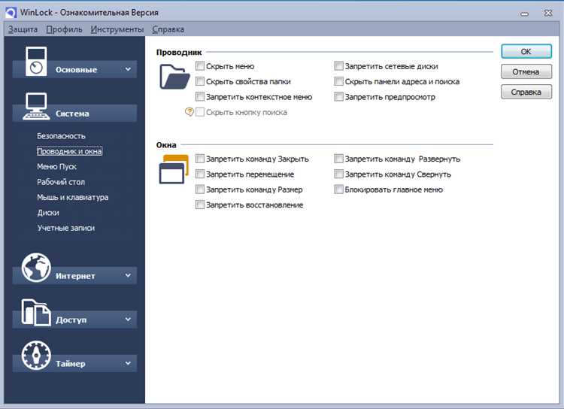
Task: Click the Проводник folder icon
Action: [x=174, y=76]
